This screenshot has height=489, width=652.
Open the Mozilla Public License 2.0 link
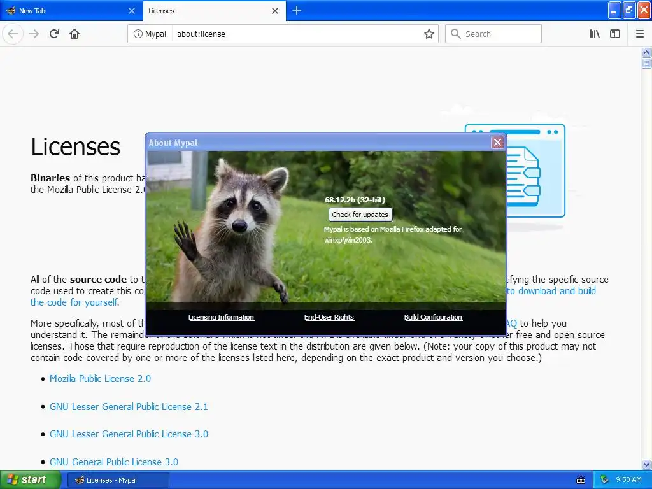coord(100,378)
